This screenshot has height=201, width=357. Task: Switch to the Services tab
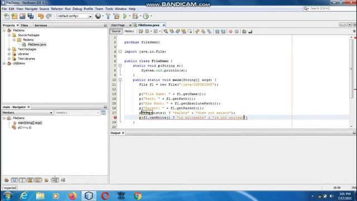(41, 25)
